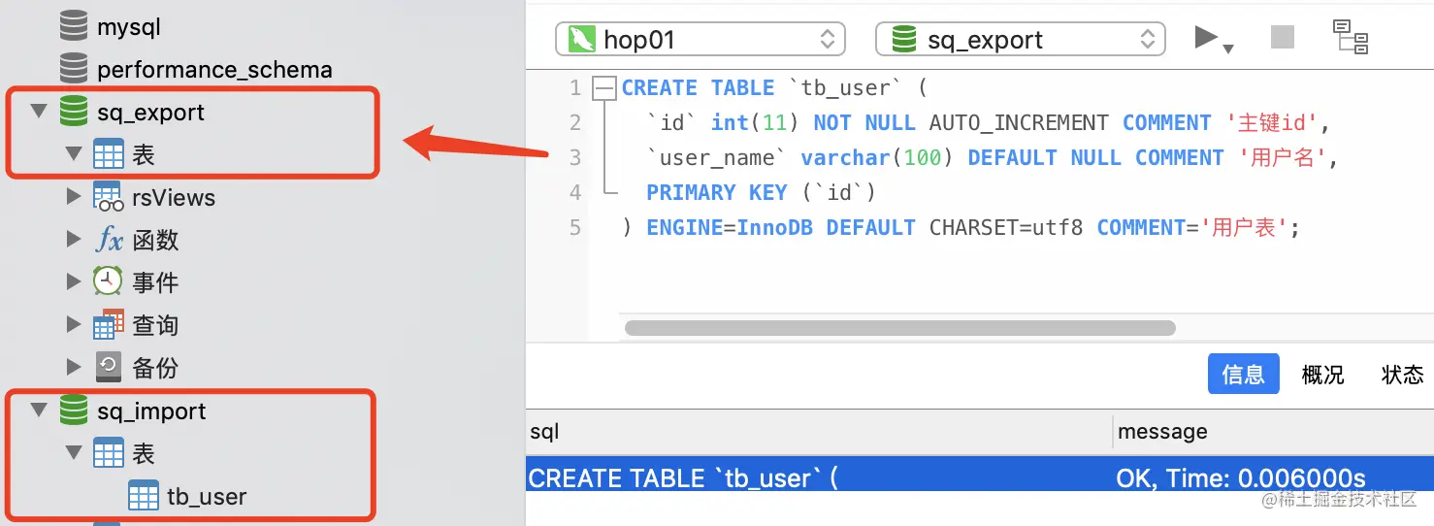The image size is (1434, 526).
Task: Click the green sq_import database icon in tree
Action: coord(73,411)
